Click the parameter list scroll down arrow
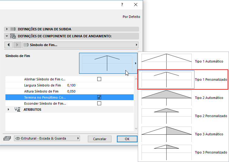Image resolution: width=229 pixels, height=162 pixels. coord(136,129)
